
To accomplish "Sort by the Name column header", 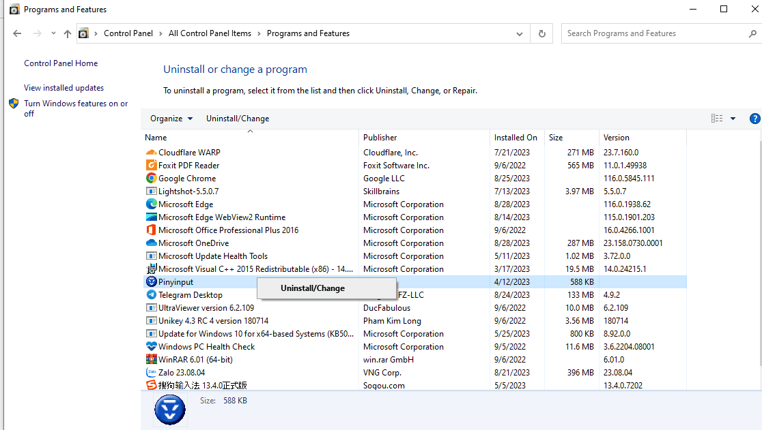I will pos(250,138).
